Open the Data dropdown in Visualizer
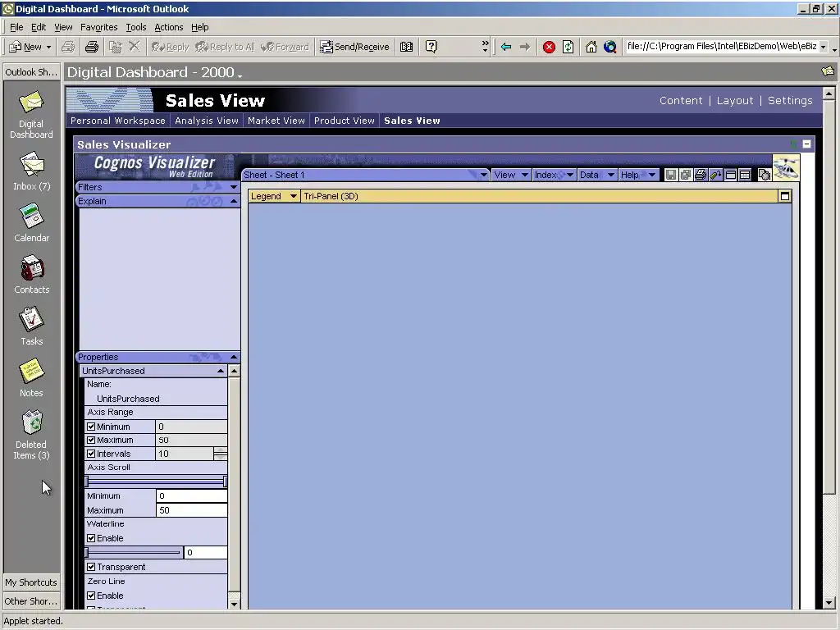The width and height of the screenshot is (840, 630). (597, 175)
